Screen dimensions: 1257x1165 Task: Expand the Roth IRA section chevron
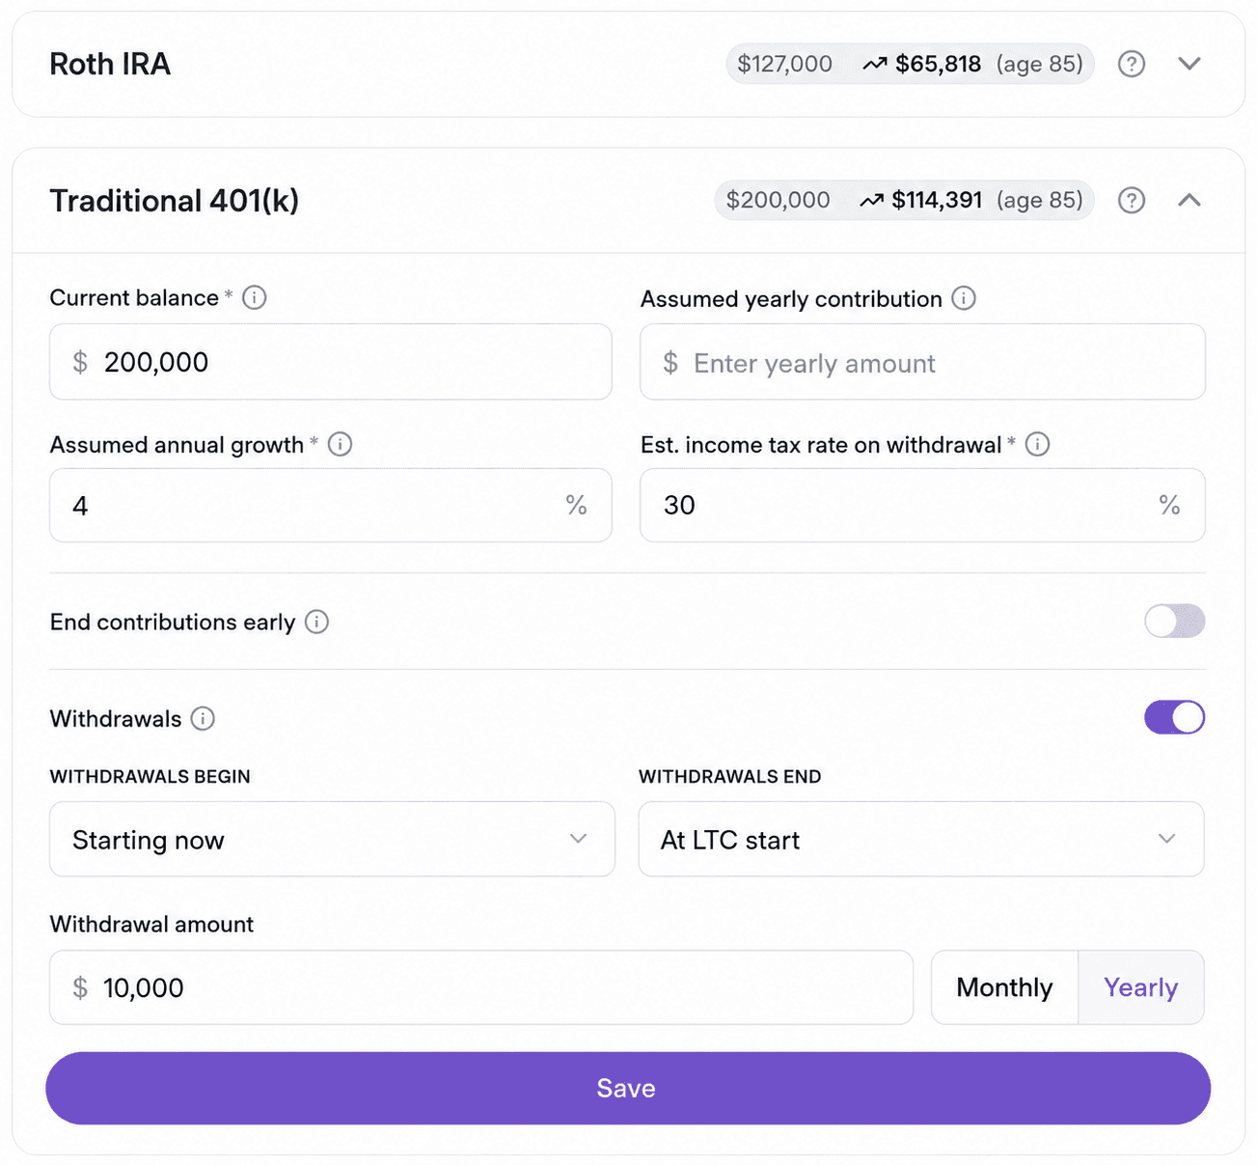coord(1189,64)
